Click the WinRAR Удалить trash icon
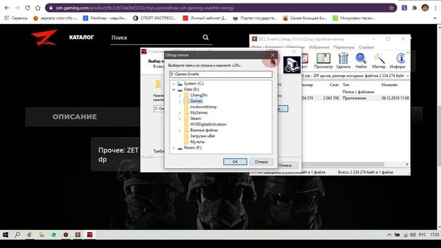Viewport: 441px width, 248px height. (x=343, y=61)
